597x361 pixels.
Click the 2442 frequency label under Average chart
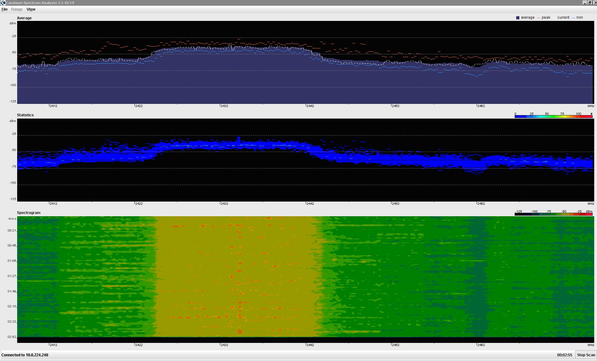point(310,106)
